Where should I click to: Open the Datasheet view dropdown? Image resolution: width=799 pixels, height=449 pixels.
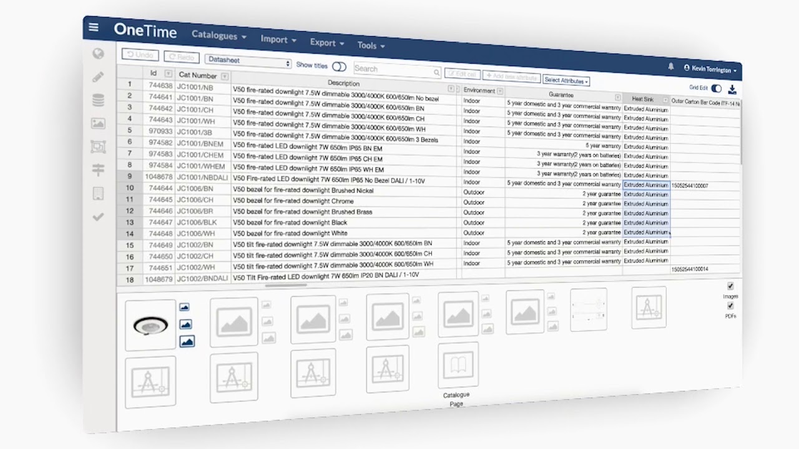[x=248, y=62]
